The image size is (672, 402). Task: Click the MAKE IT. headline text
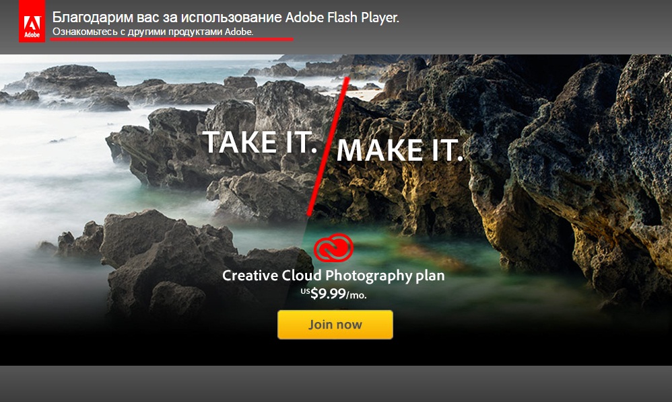(400, 150)
